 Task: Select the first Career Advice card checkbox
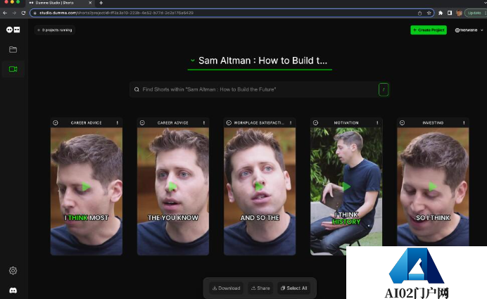(56, 122)
